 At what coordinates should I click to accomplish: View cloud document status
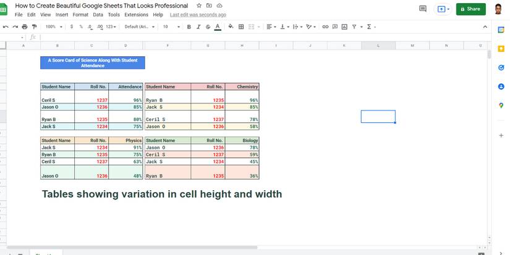(219, 6)
